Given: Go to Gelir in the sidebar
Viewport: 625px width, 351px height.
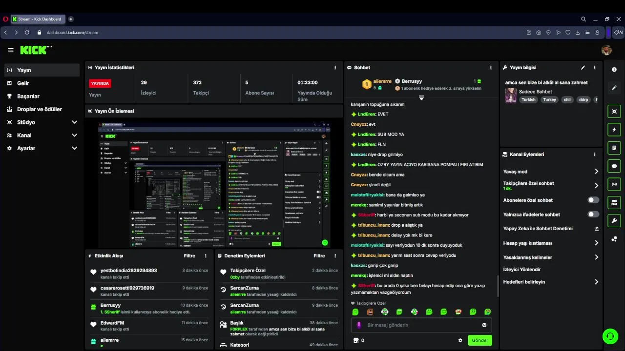Looking at the screenshot, I should (42, 83).
